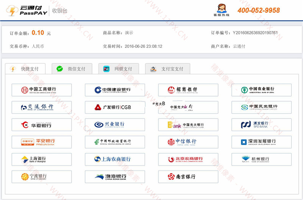Pick the 中国光大银行 Bank option

(x=188, y=125)
